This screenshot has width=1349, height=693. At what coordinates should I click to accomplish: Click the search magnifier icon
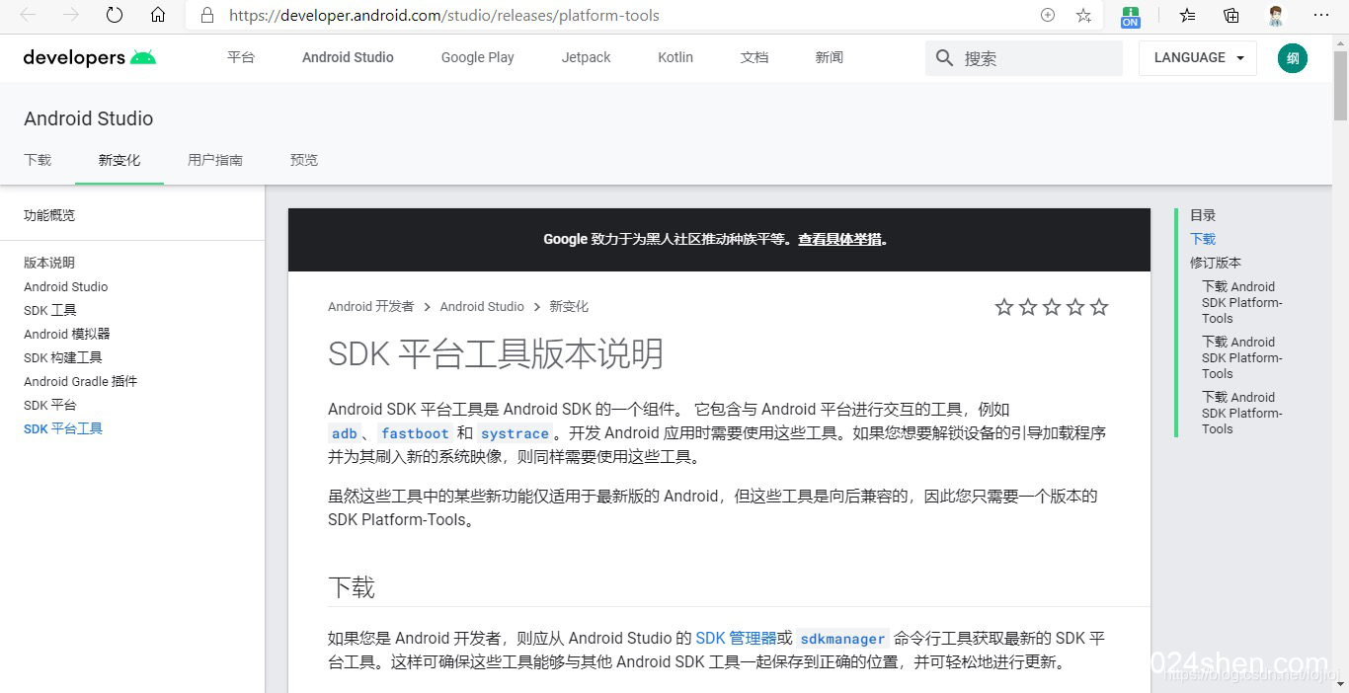943,58
